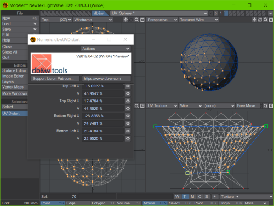Toggle the W weight map button
Screen dimensions: 274x206
(177, 196)
